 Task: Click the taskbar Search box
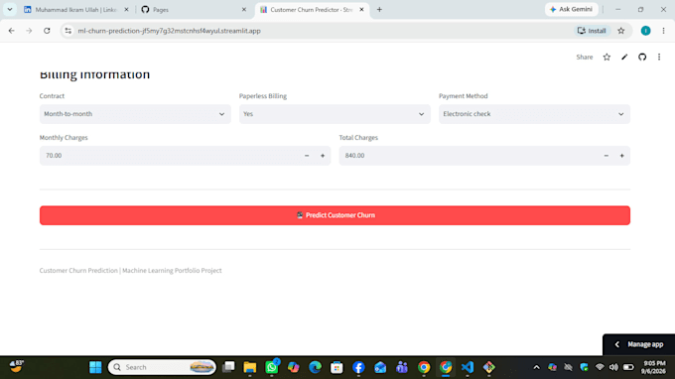[x=162, y=367]
